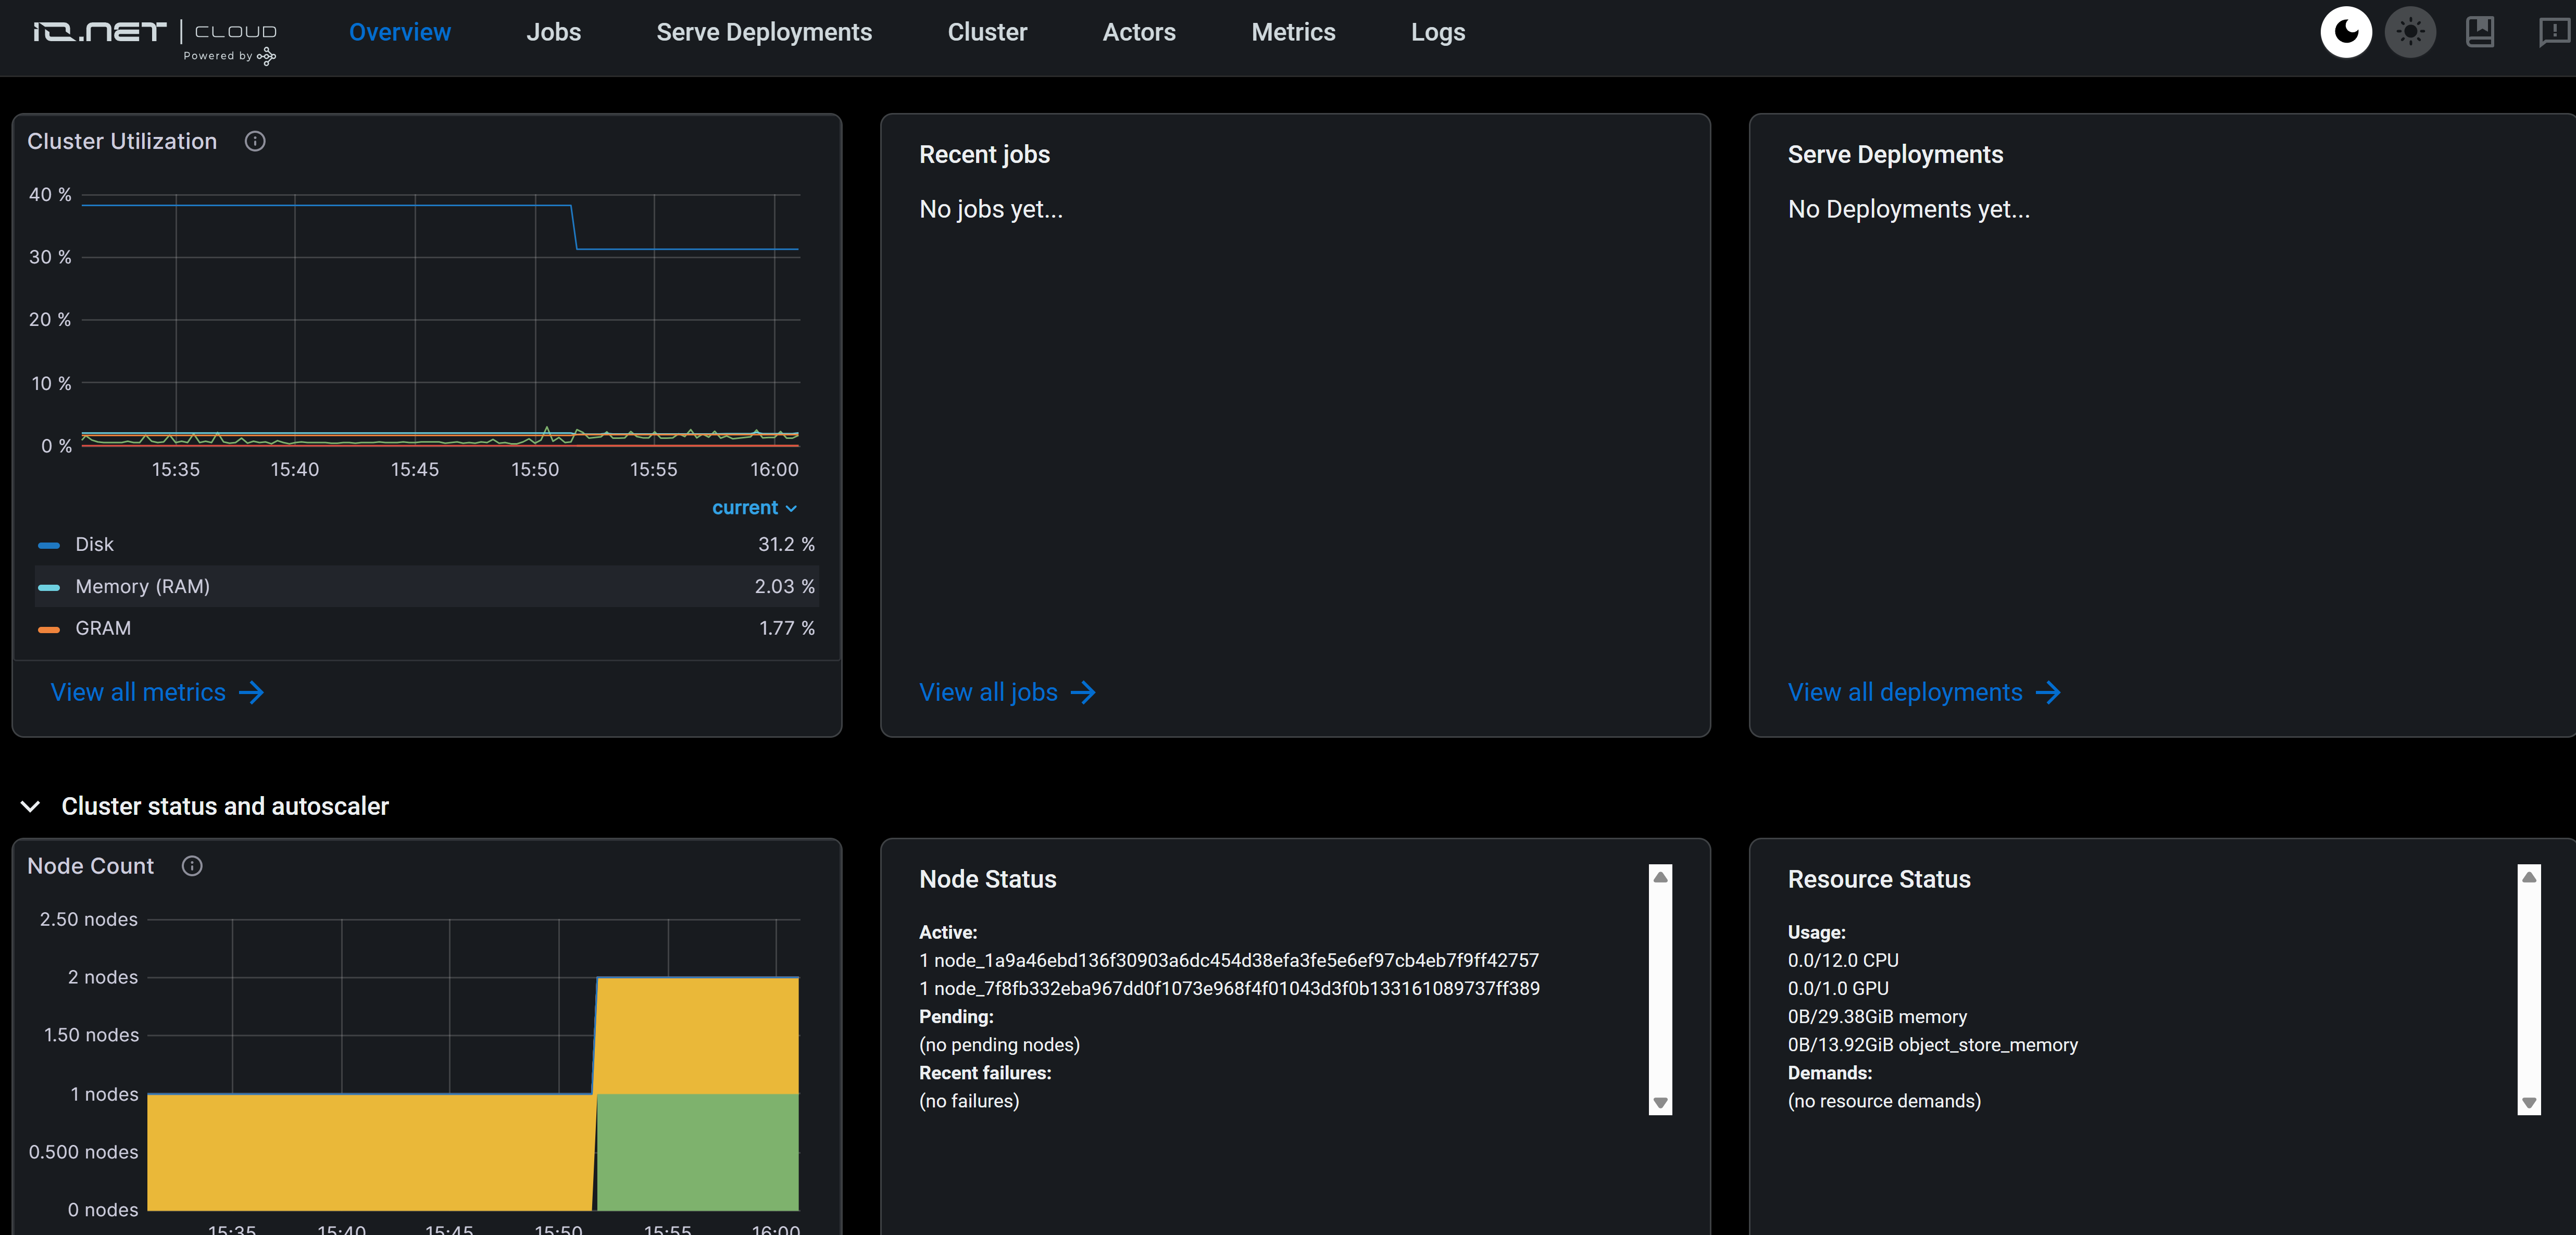This screenshot has width=2576, height=1235.
Task: Go to Serve Deployments tab
Action: coord(764,32)
